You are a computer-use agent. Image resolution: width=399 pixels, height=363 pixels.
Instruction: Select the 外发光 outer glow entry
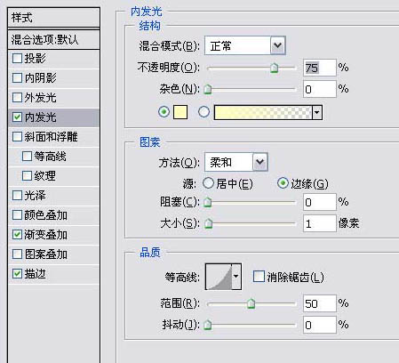(x=54, y=98)
